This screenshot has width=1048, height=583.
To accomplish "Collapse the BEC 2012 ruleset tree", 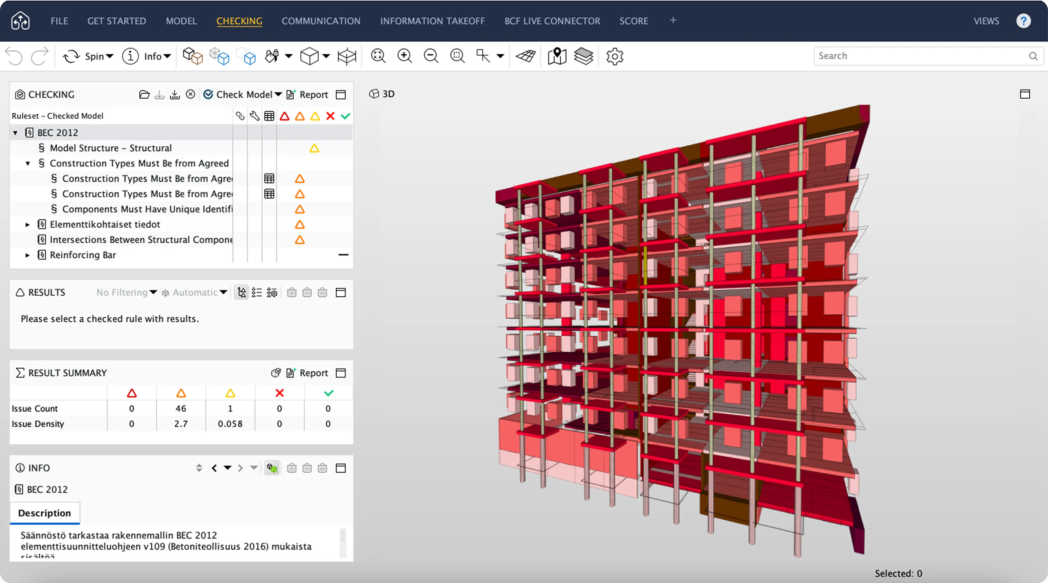I will click(x=15, y=133).
